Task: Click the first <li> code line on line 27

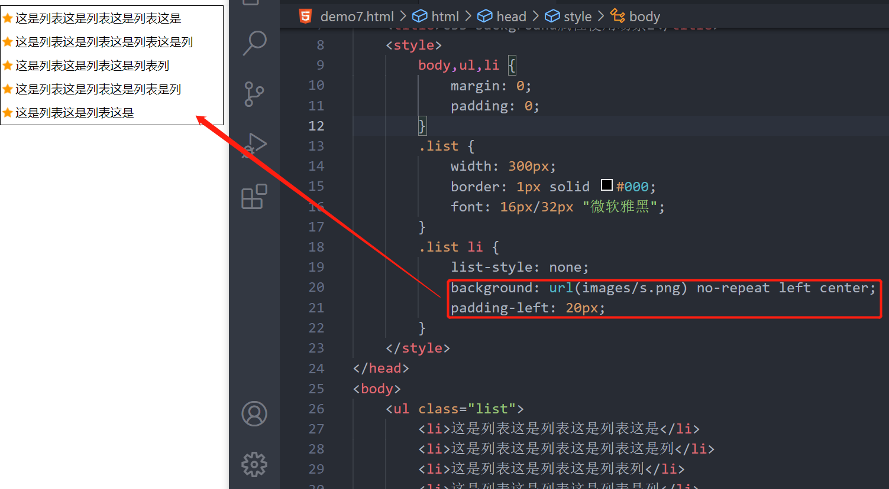Action: pos(559,429)
